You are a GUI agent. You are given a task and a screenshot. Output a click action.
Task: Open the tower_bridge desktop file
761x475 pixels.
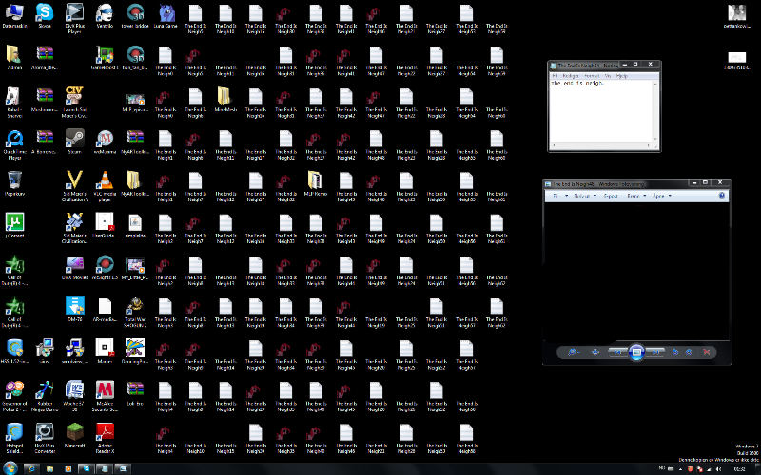pyautogui.click(x=134, y=15)
